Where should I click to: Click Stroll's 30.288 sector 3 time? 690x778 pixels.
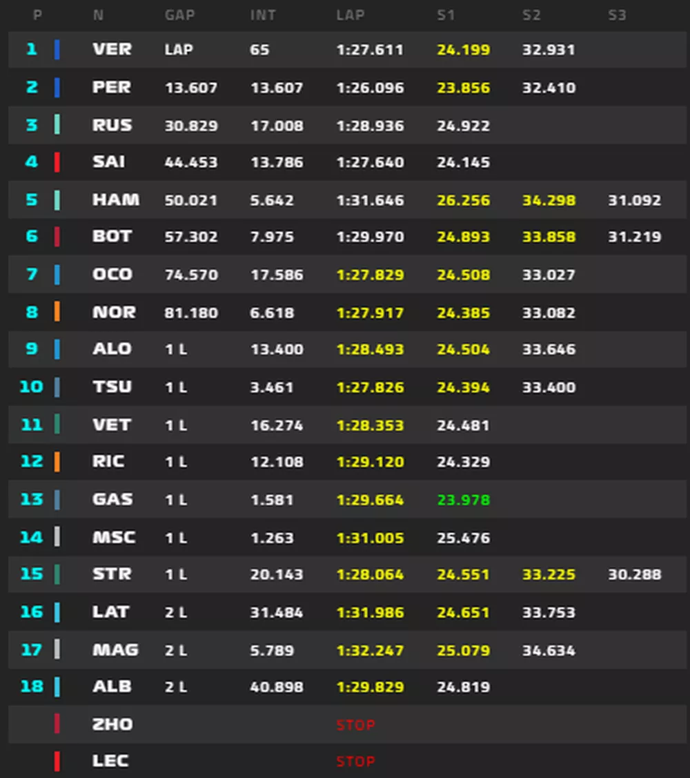pos(634,574)
